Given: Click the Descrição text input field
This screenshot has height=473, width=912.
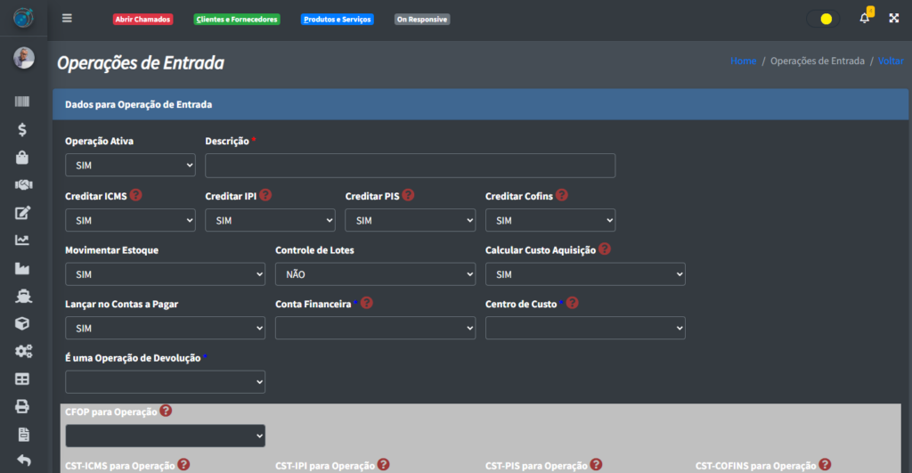Looking at the screenshot, I should (x=410, y=166).
